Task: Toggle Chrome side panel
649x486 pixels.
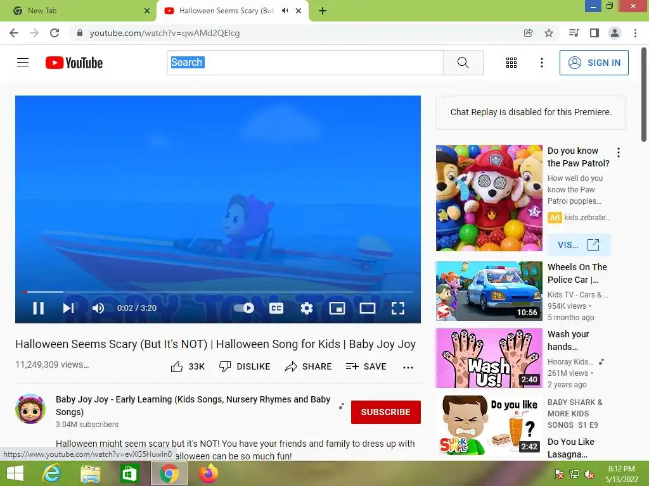Action: 594,33
